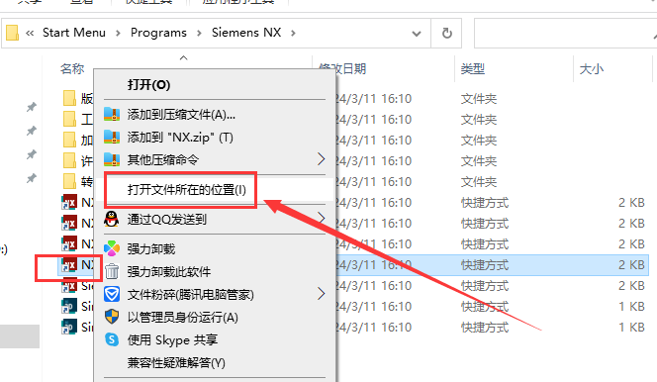657x382 pixels.
Task: Sort by 类型 column header
Action: (473, 68)
